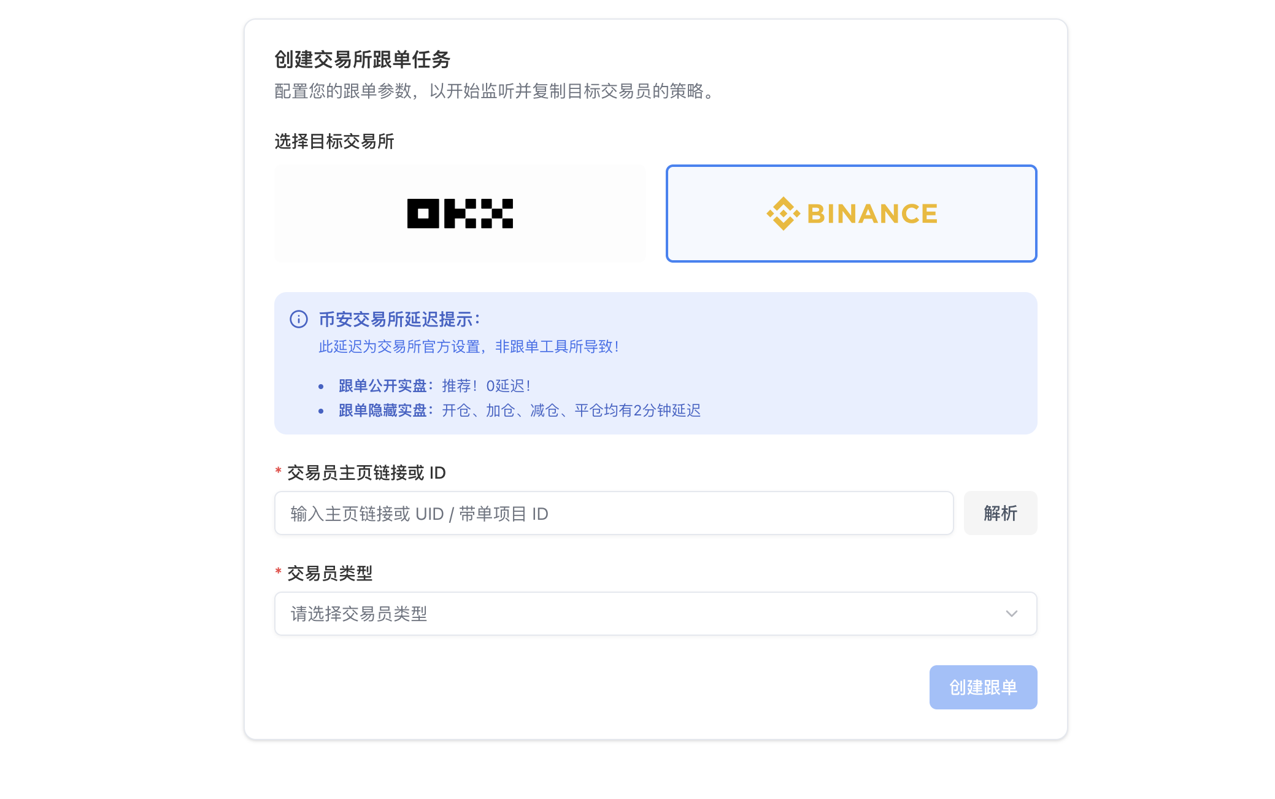Click the 交易员主页链接或 ID label
Image resolution: width=1275 pixels, height=799 pixels.
[366, 473]
